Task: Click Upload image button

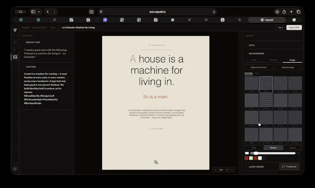Action: (x=288, y=68)
